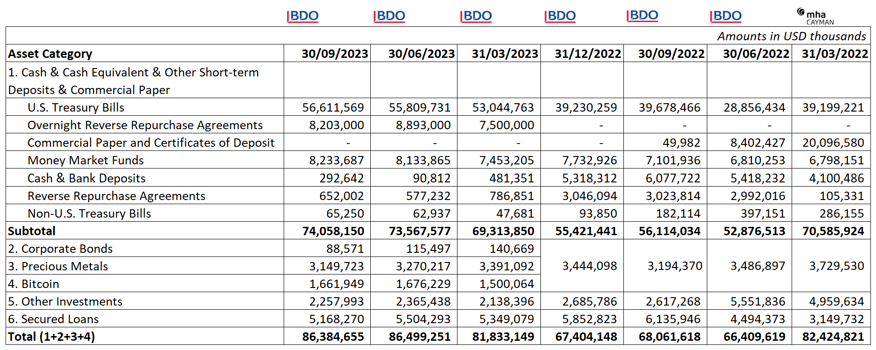
Task: Click the total value 67,404,148
Action: (586, 337)
